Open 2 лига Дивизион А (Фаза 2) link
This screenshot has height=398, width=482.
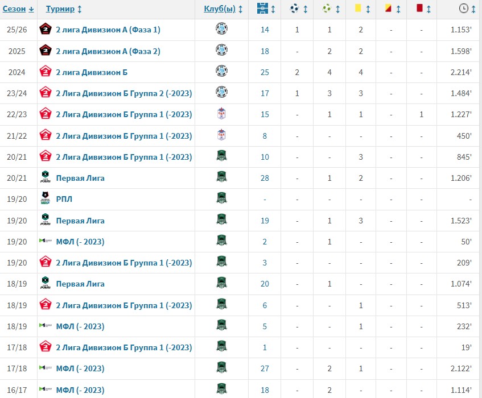(108, 51)
